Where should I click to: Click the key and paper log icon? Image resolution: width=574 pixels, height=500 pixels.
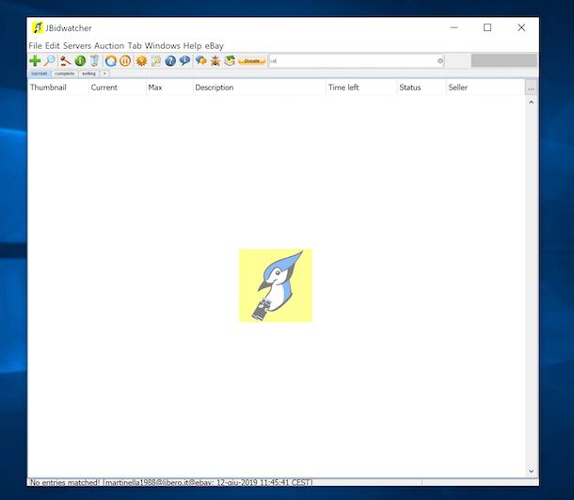point(156,61)
